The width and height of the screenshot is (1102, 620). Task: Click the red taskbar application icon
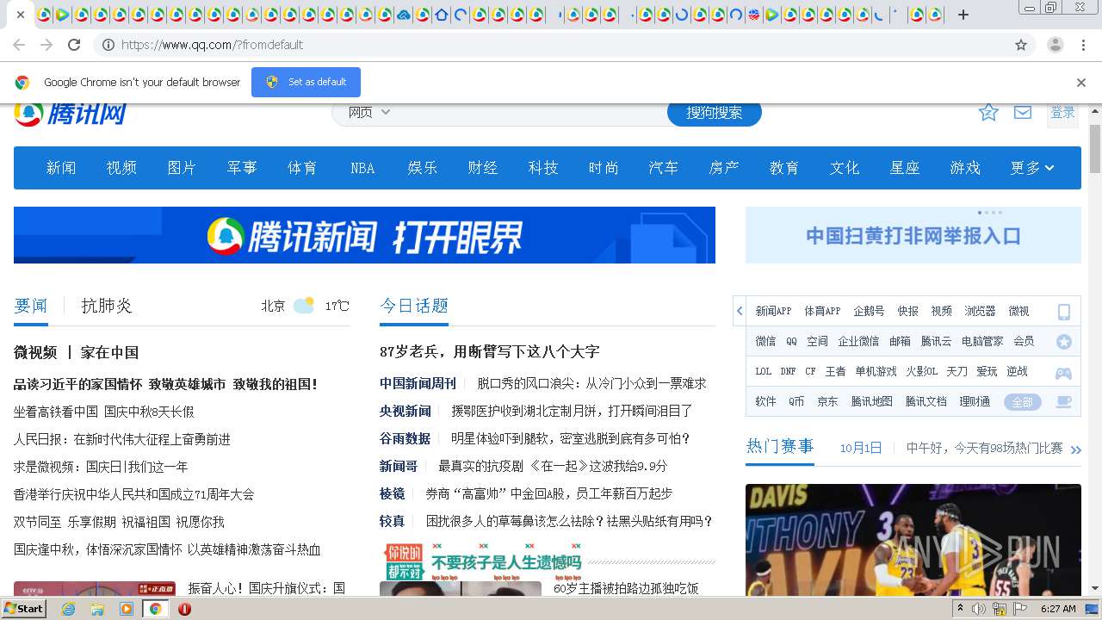184,609
